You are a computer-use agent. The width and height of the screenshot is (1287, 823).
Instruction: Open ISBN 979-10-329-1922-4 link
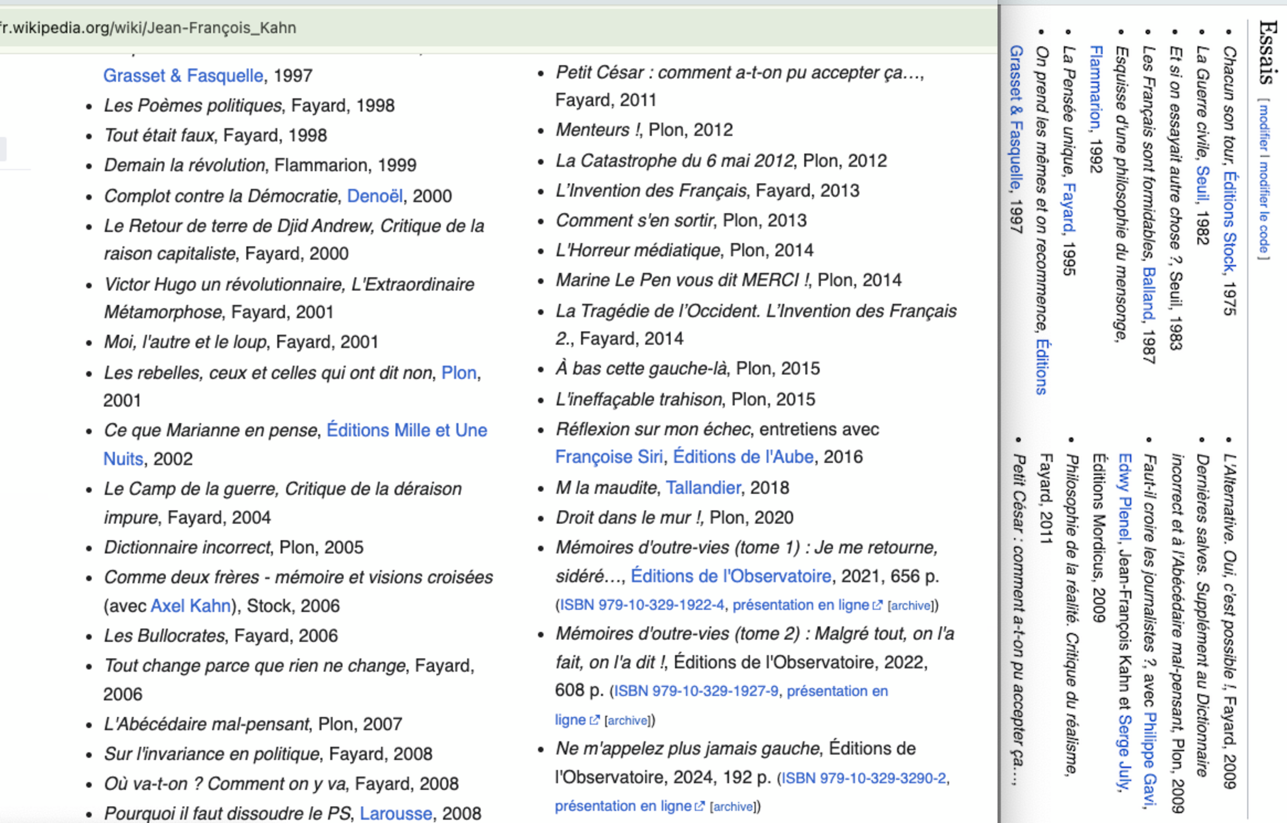pyautogui.click(x=642, y=605)
